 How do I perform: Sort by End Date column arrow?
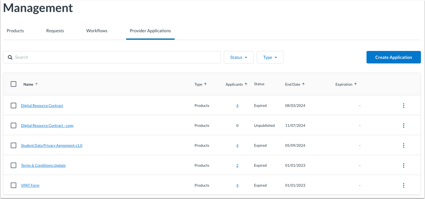[303, 84]
